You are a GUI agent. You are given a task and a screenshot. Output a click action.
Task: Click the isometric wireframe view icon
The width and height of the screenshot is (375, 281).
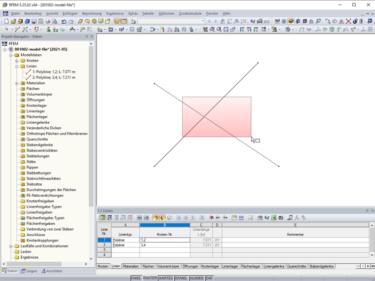click(226, 30)
